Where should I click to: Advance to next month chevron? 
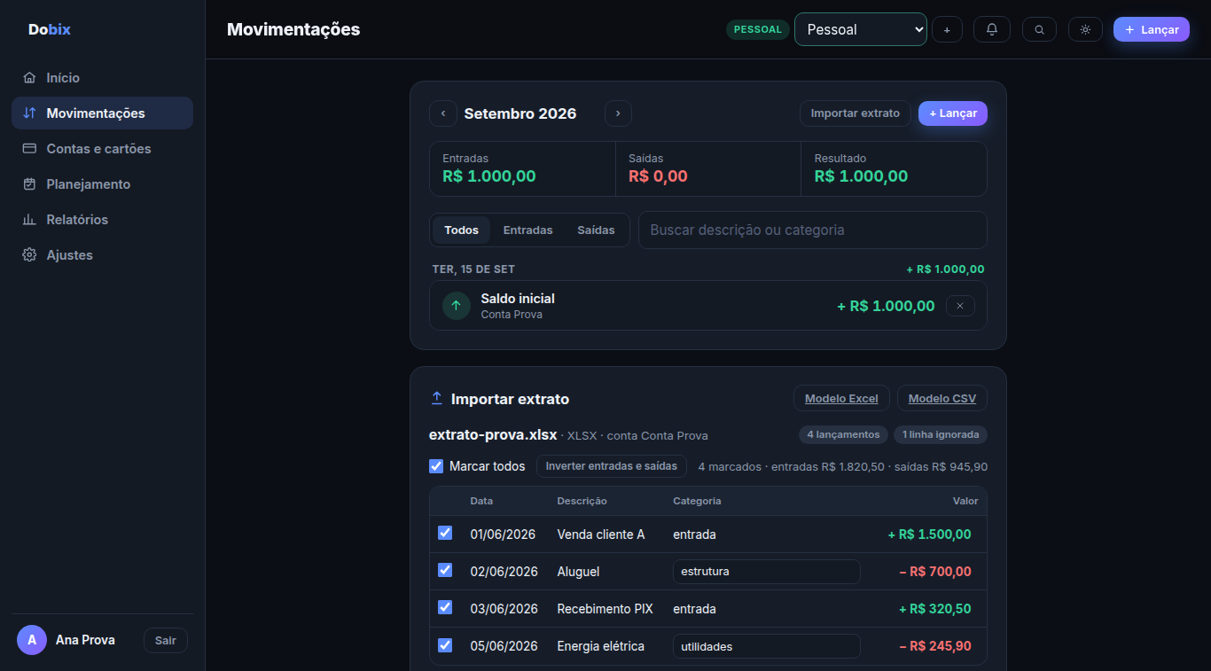point(618,113)
